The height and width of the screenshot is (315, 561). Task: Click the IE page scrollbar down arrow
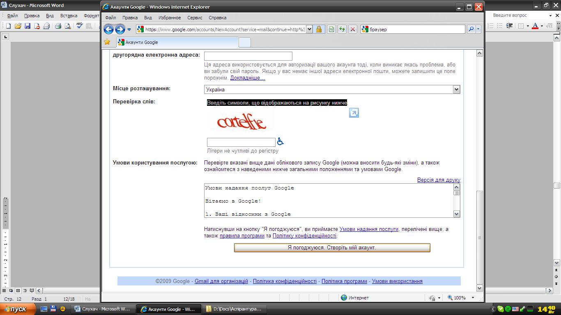(479, 288)
